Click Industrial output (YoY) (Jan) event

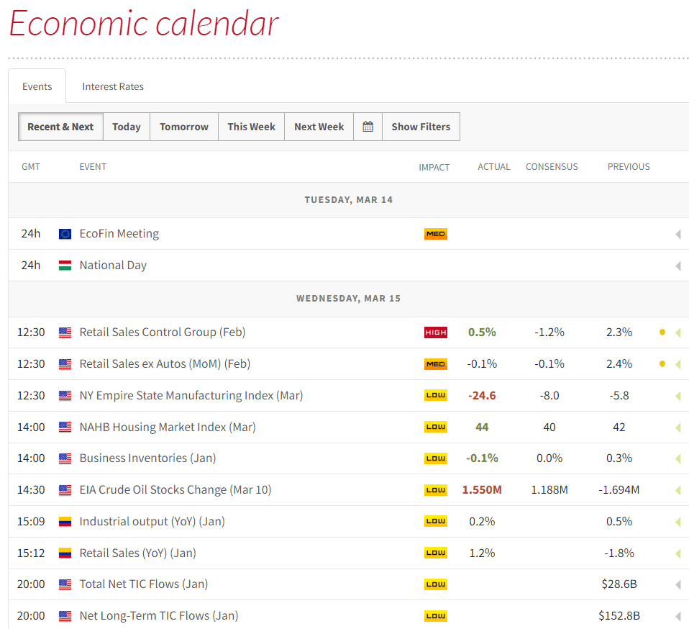[152, 521]
